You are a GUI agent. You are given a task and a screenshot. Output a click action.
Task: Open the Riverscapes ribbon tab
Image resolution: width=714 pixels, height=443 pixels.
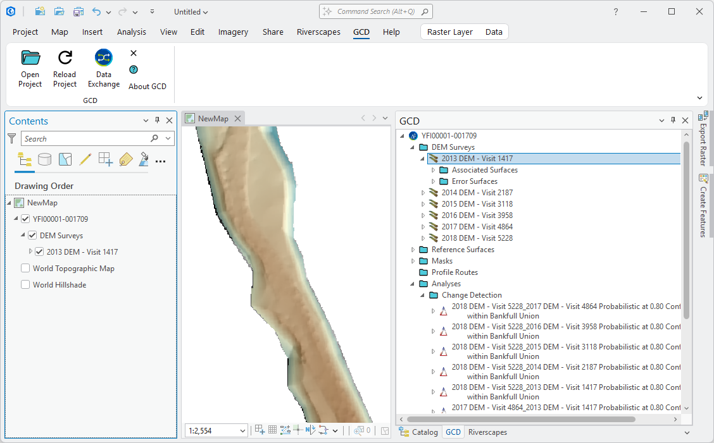pyautogui.click(x=318, y=32)
